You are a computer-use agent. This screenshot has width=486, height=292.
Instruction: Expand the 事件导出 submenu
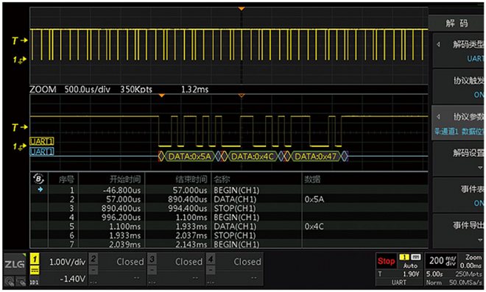pos(458,231)
